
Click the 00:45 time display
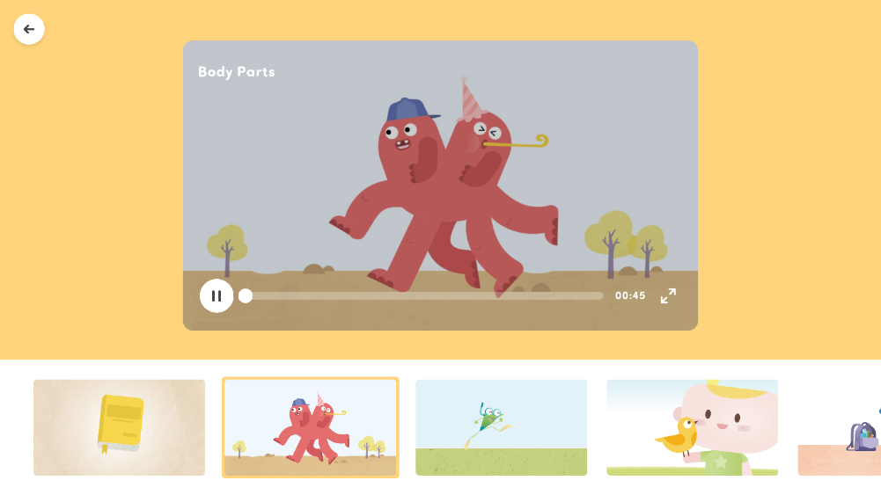click(630, 296)
